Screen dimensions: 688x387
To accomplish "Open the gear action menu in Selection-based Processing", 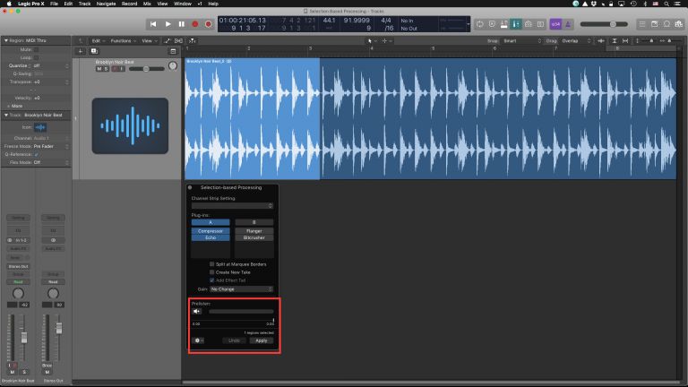I will click(198, 340).
